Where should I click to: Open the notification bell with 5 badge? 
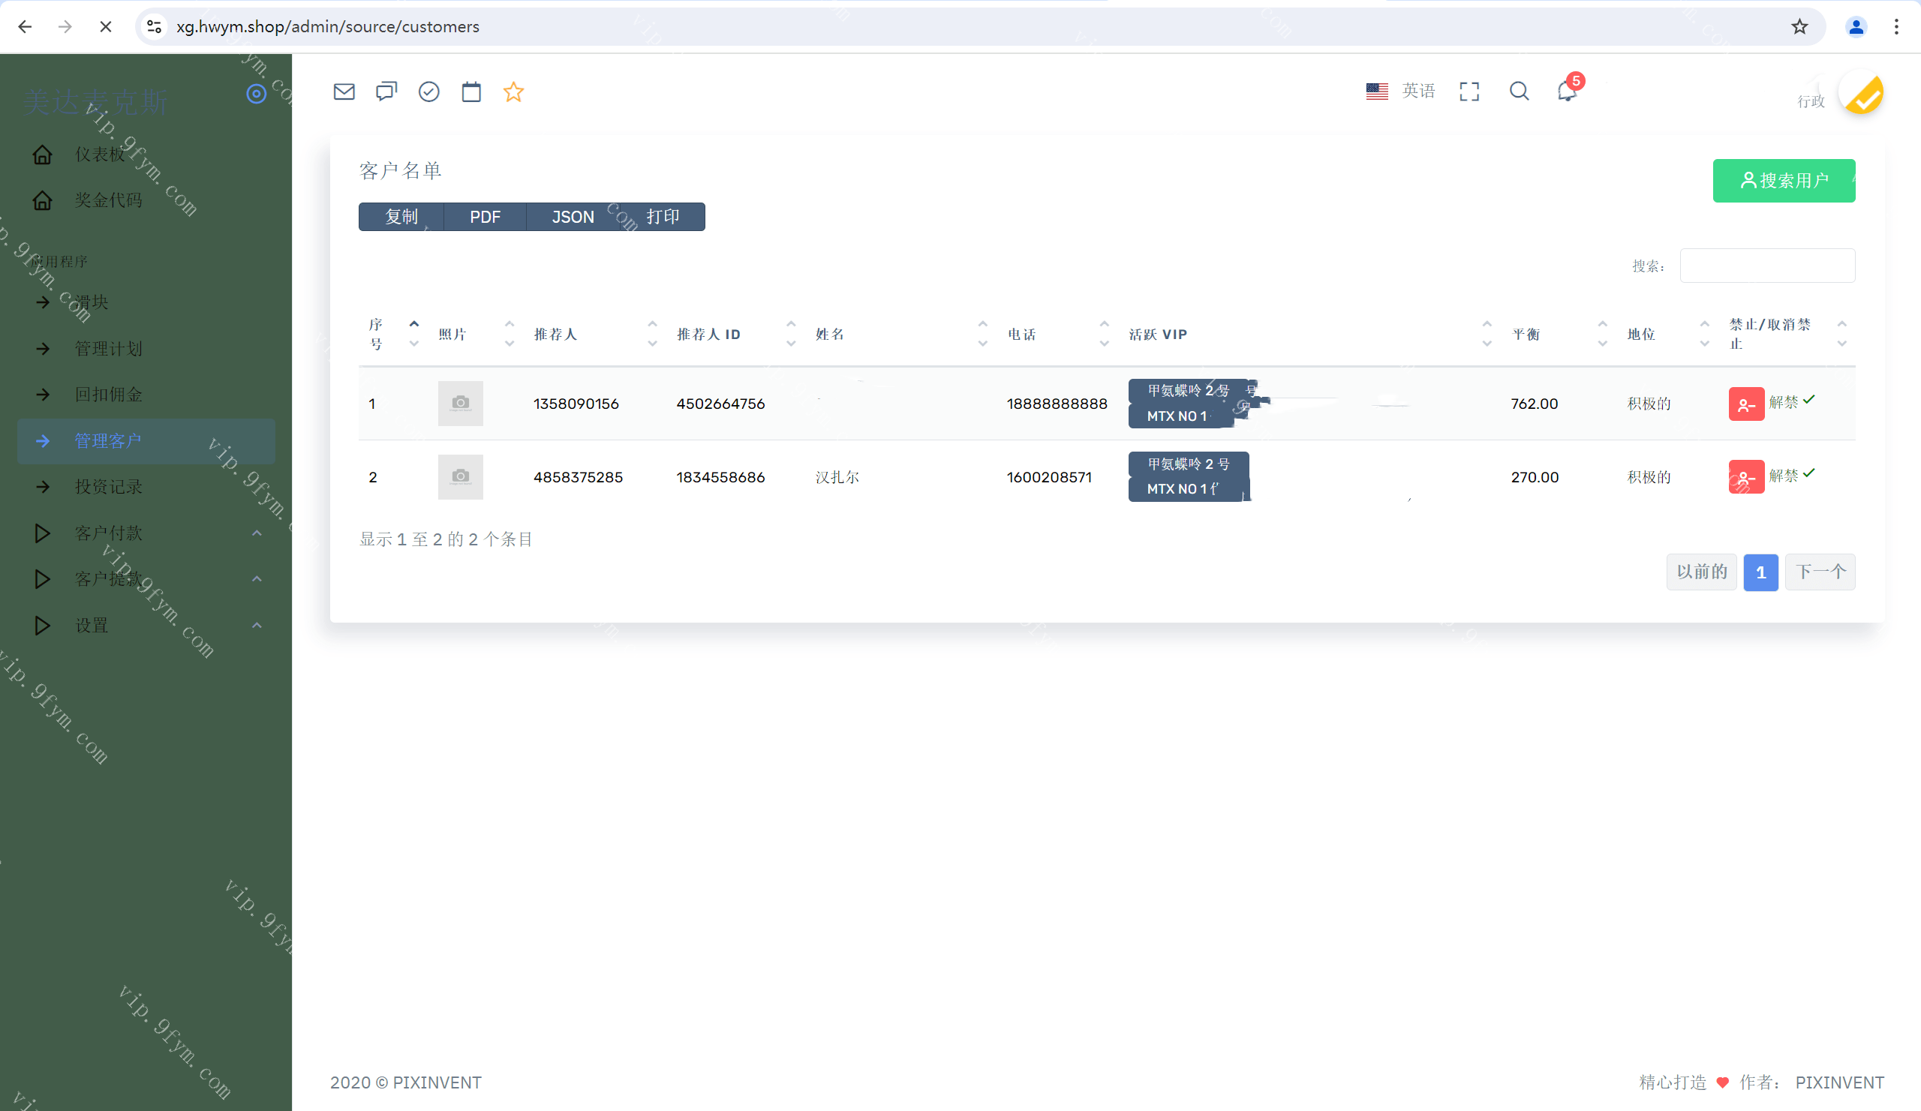pyautogui.click(x=1567, y=92)
